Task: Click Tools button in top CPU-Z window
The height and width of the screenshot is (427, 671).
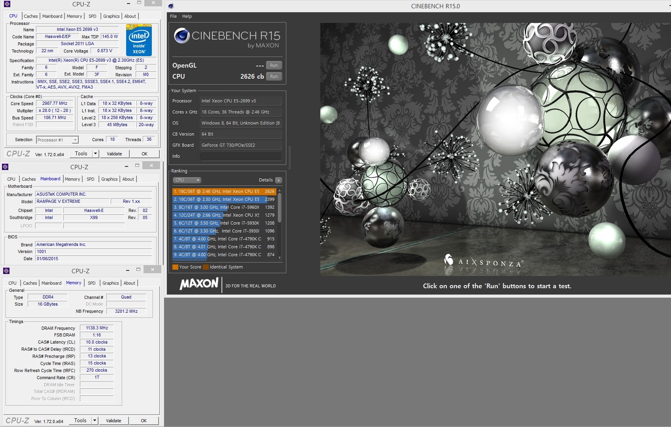Action: 81,154
